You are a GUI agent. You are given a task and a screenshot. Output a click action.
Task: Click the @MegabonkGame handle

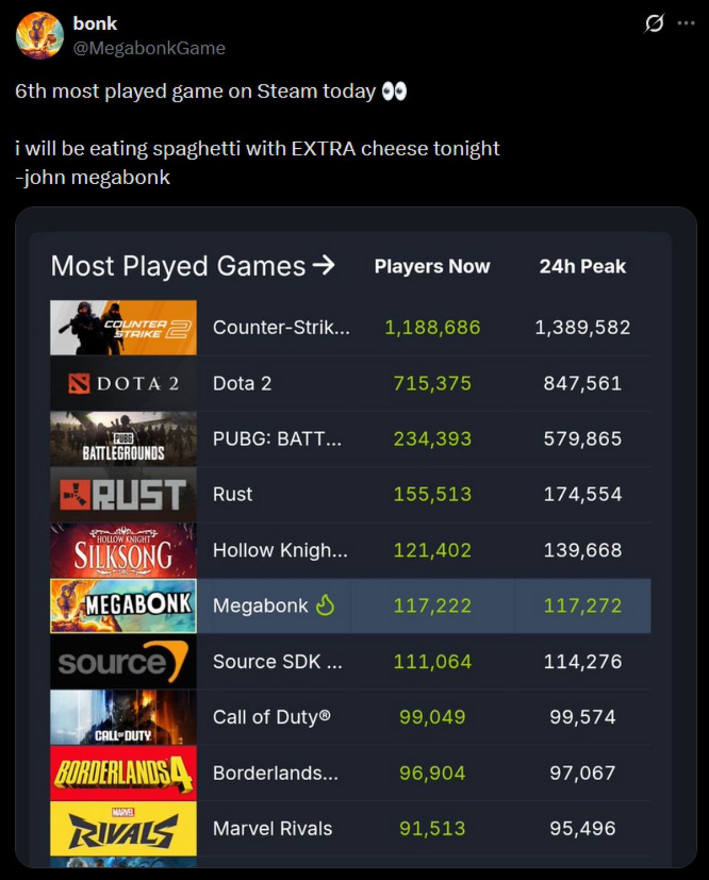coord(149,48)
